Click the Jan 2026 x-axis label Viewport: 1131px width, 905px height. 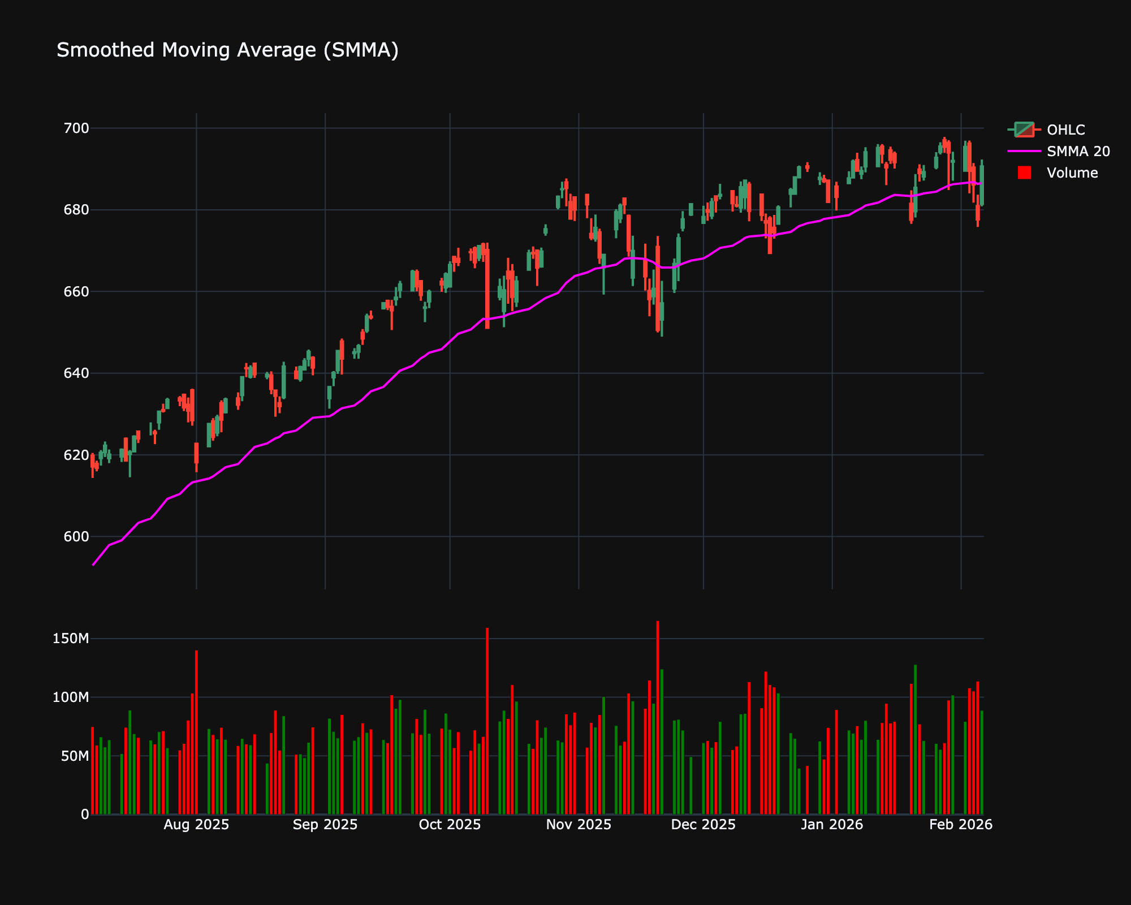tap(832, 825)
